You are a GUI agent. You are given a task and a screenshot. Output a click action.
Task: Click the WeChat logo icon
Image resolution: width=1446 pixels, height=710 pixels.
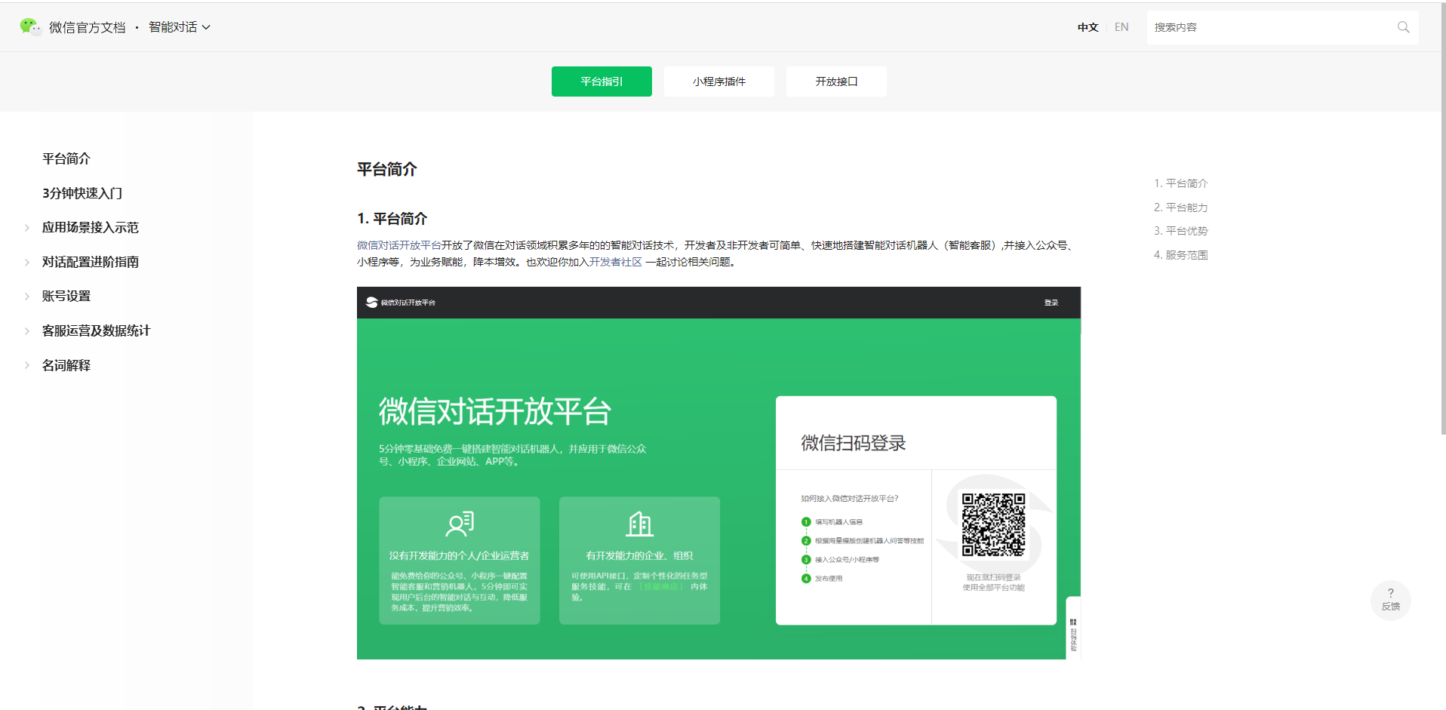tap(30, 27)
